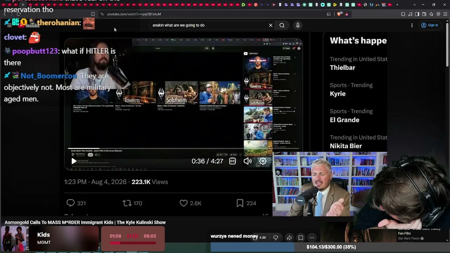
Task: Switch to the red Y circle tab
Action: coord(256,5)
